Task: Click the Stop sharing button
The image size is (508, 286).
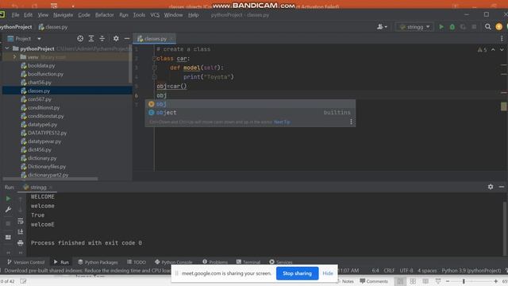Action: pyautogui.click(x=297, y=273)
